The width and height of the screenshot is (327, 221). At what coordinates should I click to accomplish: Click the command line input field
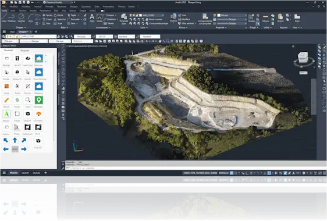click(x=194, y=168)
